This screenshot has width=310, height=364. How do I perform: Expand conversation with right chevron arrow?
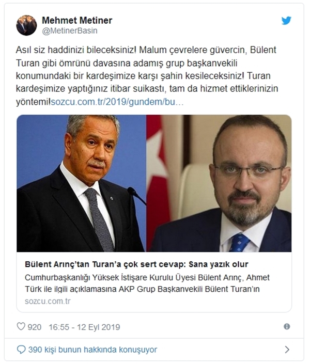pyautogui.click(x=287, y=350)
